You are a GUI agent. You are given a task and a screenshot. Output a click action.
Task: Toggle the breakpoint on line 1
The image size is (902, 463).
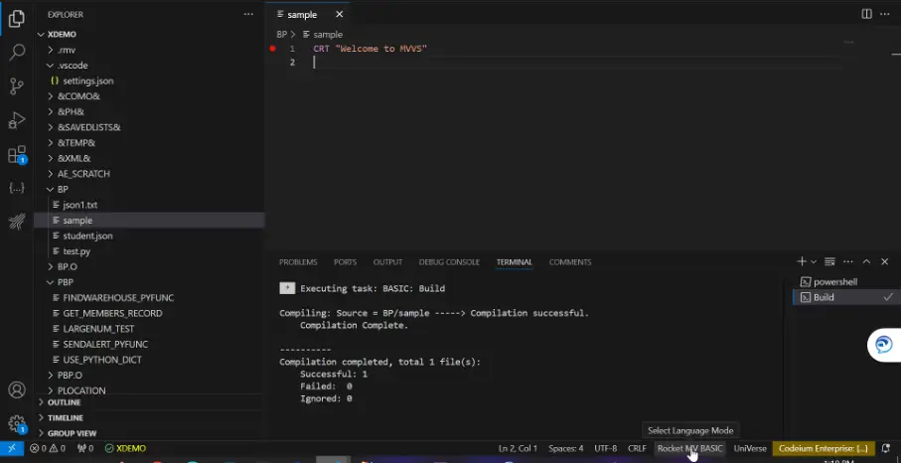(x=273, y=48)
